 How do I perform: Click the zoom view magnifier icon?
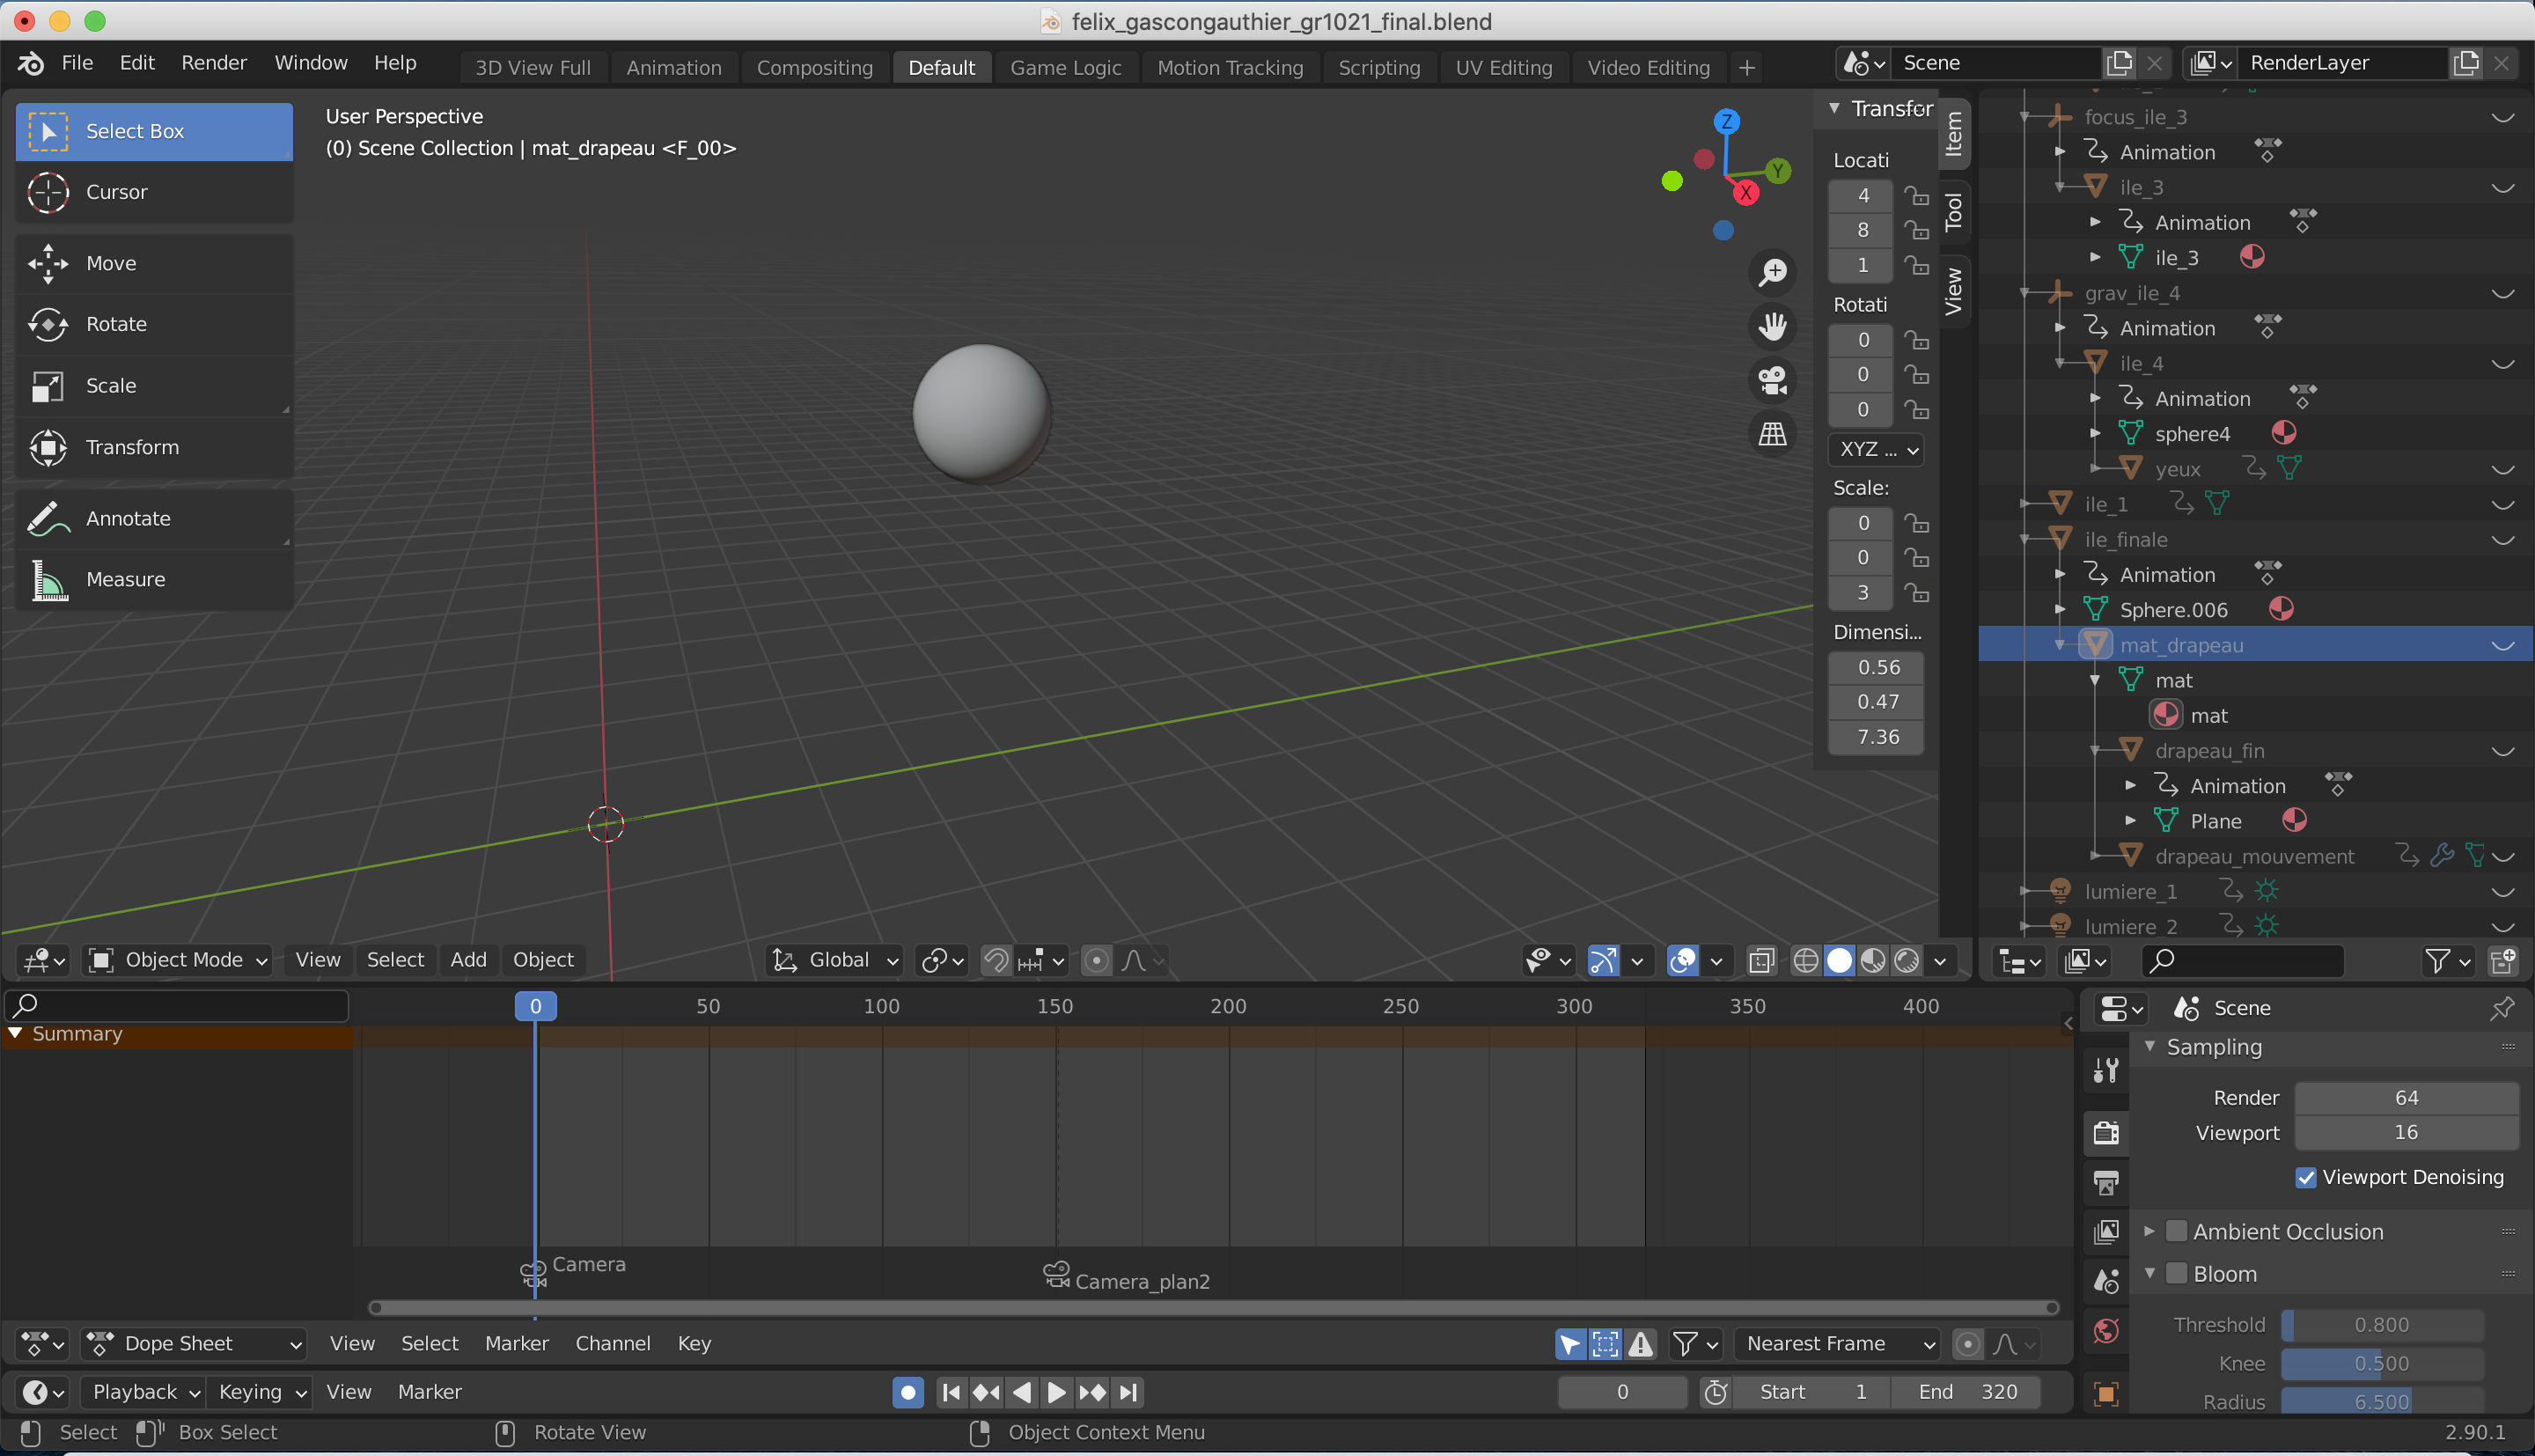[1773, 272]
